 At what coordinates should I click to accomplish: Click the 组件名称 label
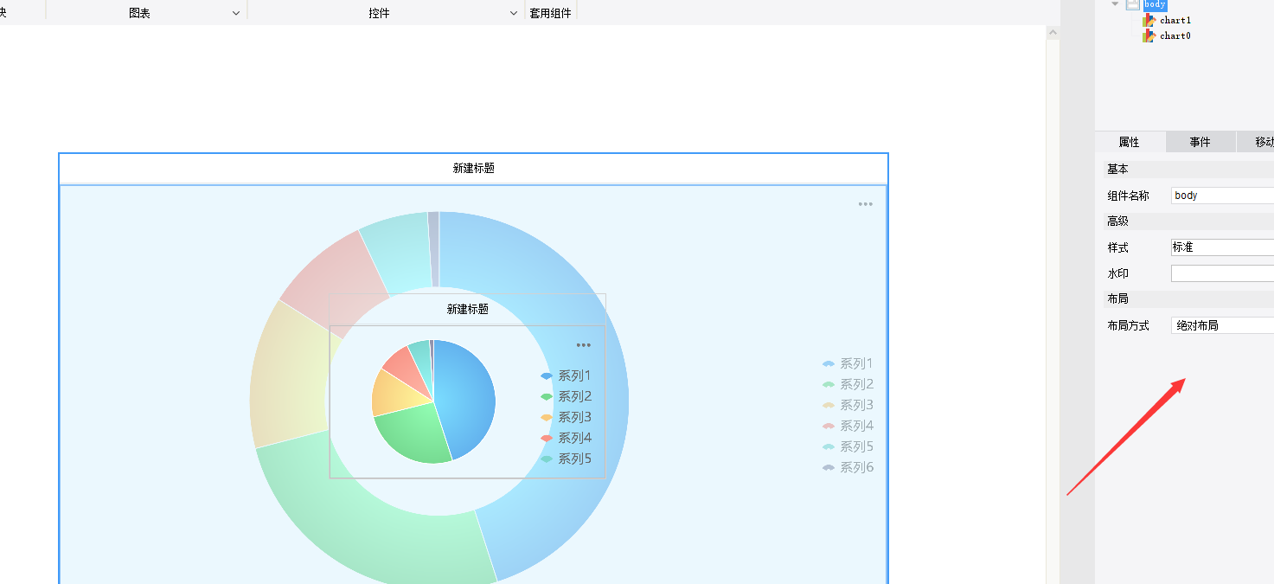(x=1128, y=196)
